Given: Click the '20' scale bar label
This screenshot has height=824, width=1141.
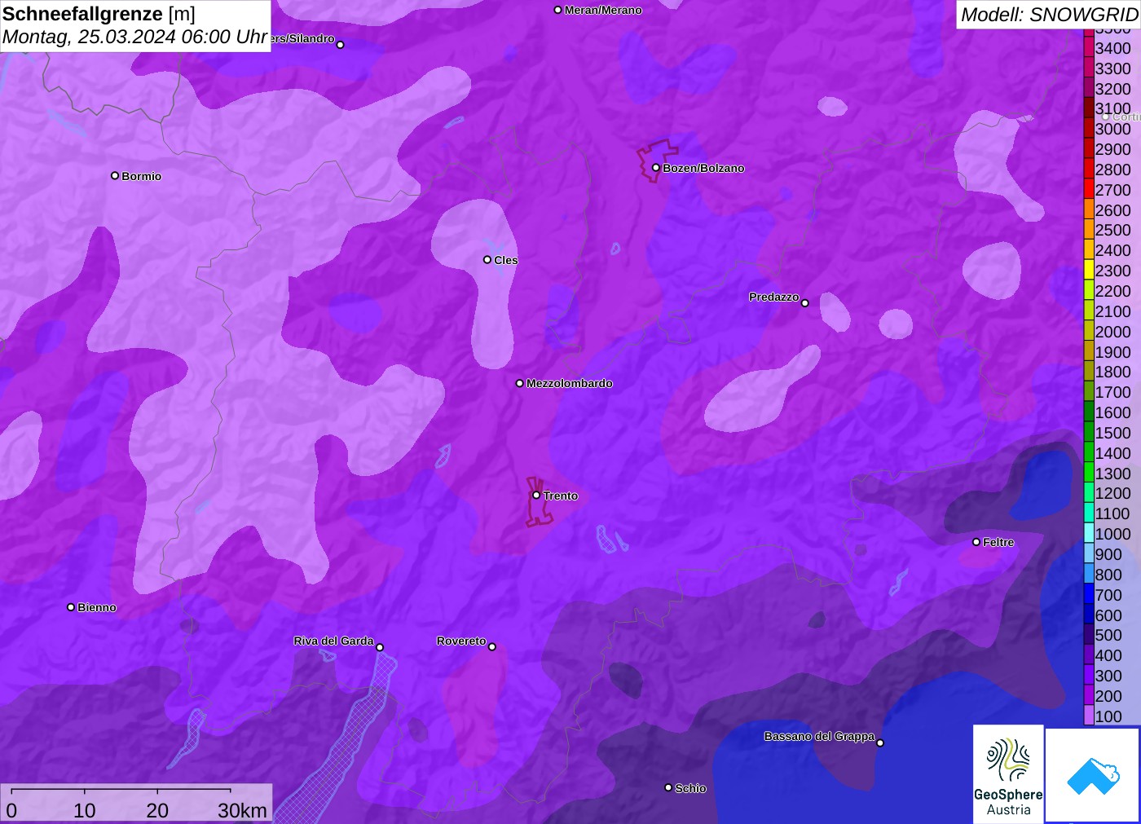Looking at the screenshot, I should 157,810.
